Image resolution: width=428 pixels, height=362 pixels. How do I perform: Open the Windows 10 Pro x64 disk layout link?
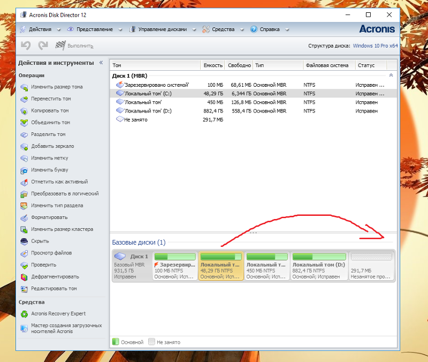coord(376,46)
